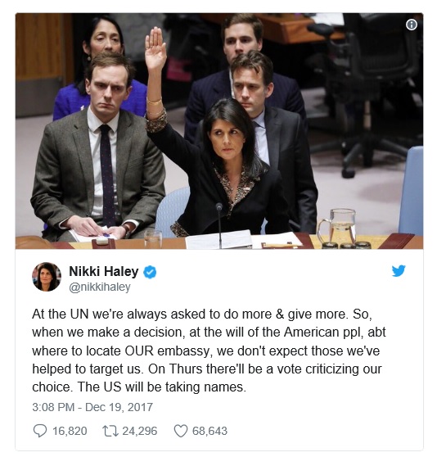Click the verified badge beside Nikki Haley
The width and height of the screenshot is (437, 466).
150,272
